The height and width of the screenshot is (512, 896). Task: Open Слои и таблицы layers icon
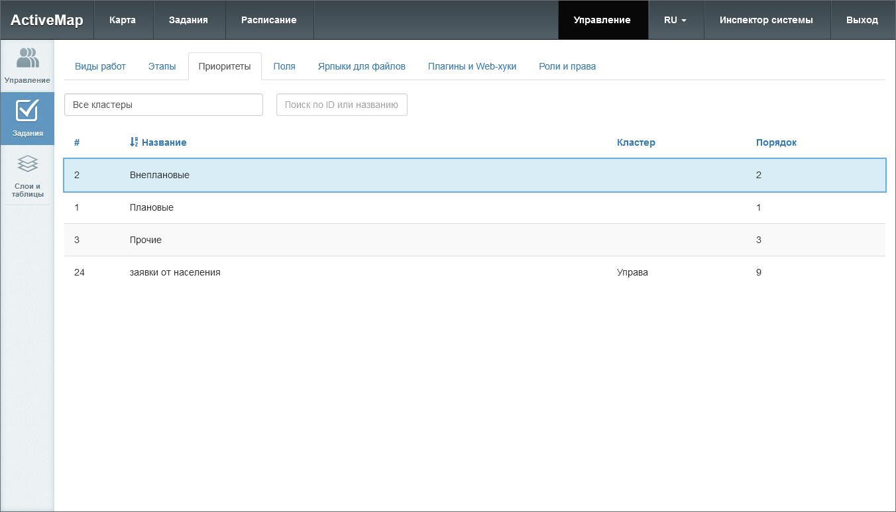click(x=27, y=164)
